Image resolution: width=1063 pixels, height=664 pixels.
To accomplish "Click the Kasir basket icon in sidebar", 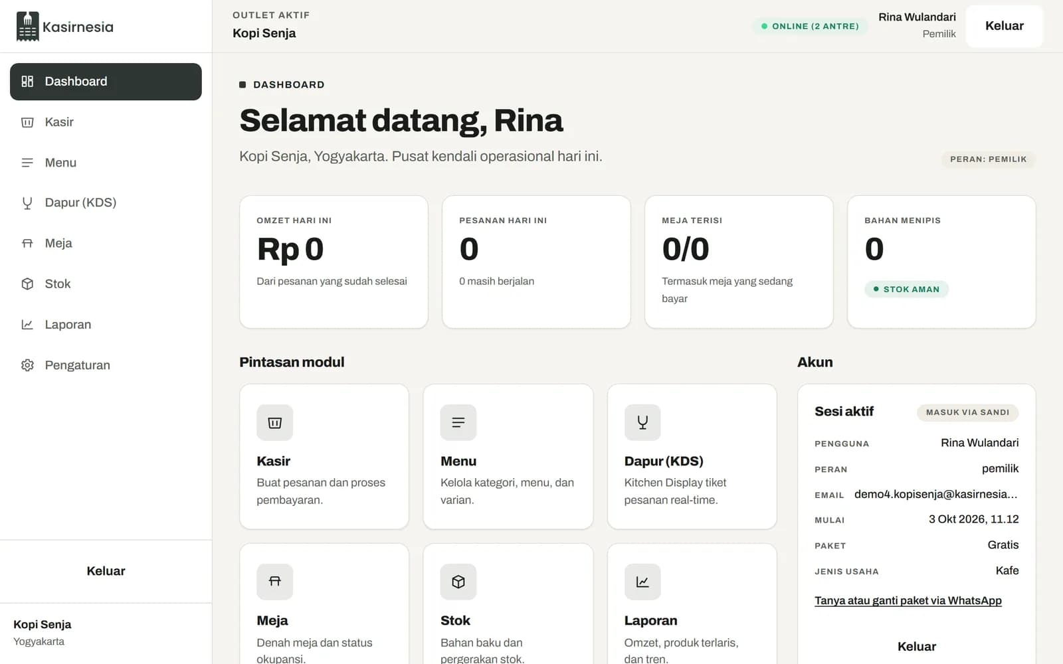I will point(27,122).
